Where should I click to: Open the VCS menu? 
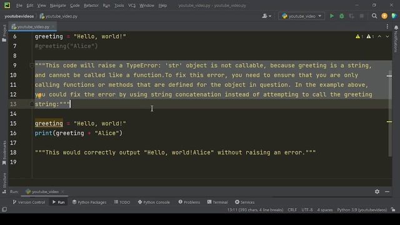[132, 6]
